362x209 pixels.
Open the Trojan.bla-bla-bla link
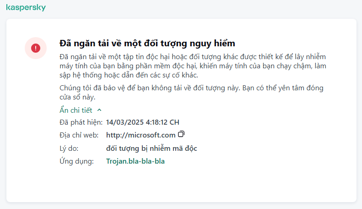(135, 161)
